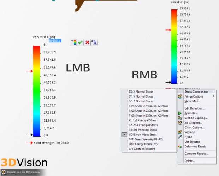The width and height of the screenshot is (219, 176).
Task: Click the number format 'A' icon
Action: click(x=94, y=42)
